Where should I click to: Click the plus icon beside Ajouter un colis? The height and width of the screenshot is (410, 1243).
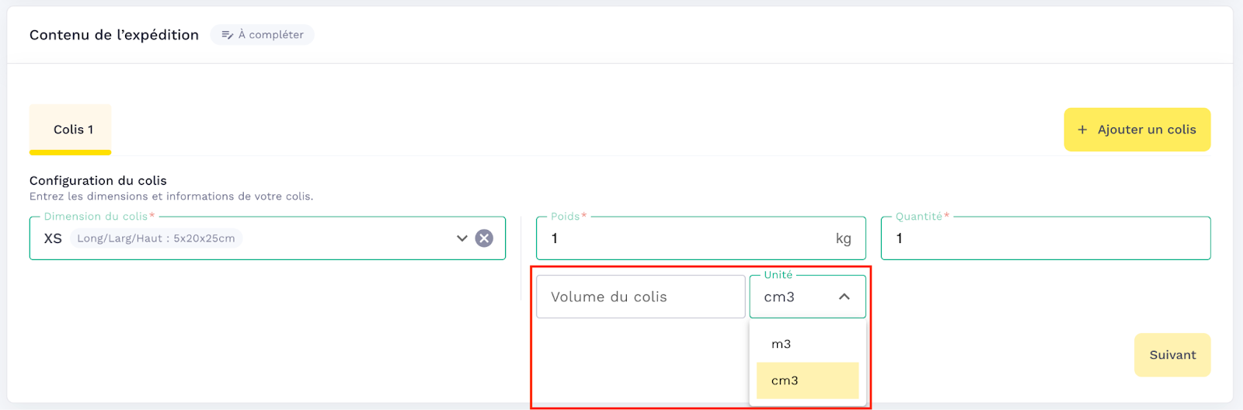(x=1082, y=130)
